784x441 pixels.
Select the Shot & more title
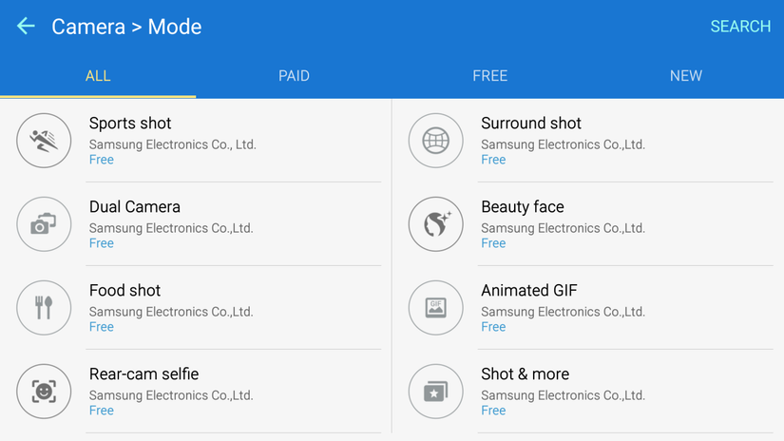[x=525, y=374]
